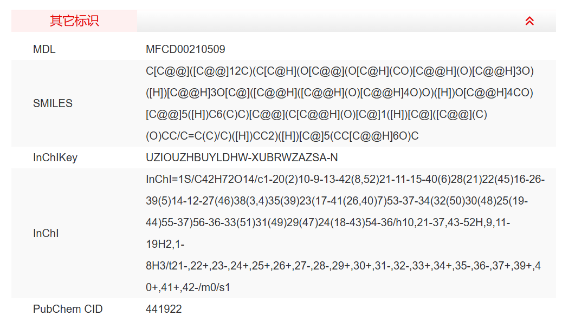This screenshot has height=329, width=562.
Task: Click the SMILES field label
Action: tap(53, 103)
